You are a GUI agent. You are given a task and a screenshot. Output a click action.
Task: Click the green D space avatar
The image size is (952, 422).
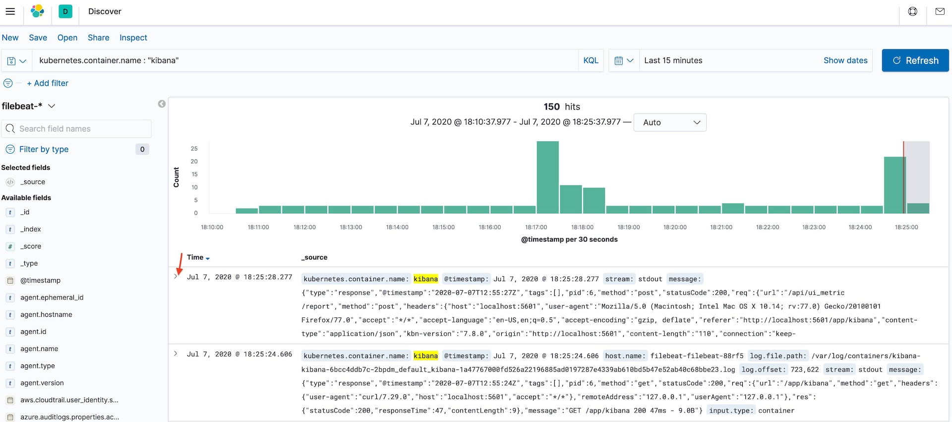65,11
